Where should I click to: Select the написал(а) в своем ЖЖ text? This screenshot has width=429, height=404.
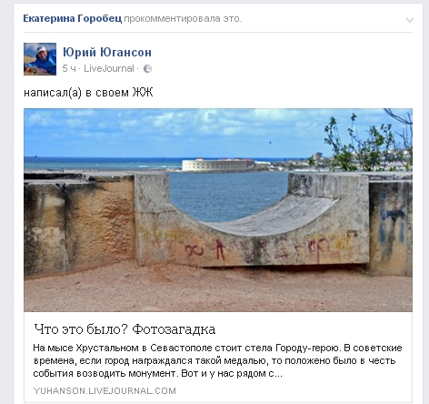[88, 93]
